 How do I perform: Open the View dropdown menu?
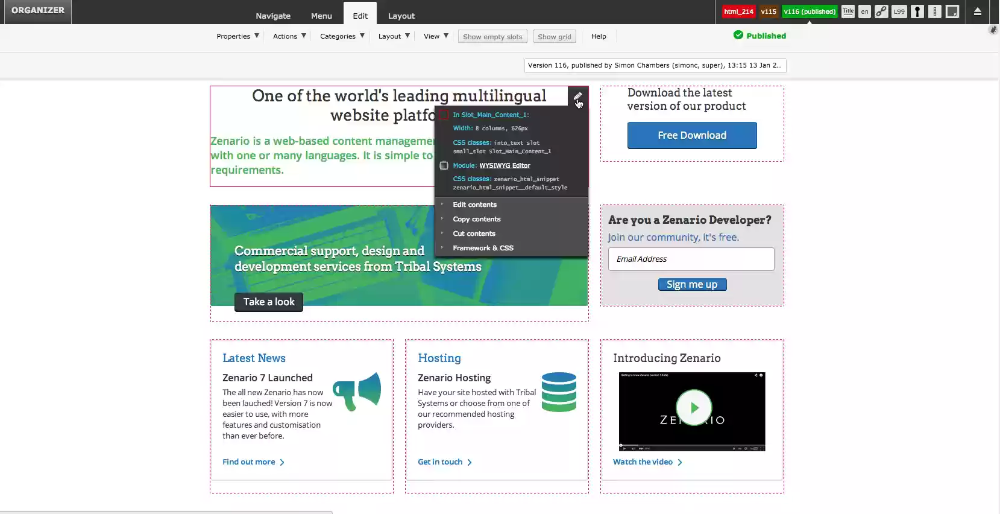(436, 36)
